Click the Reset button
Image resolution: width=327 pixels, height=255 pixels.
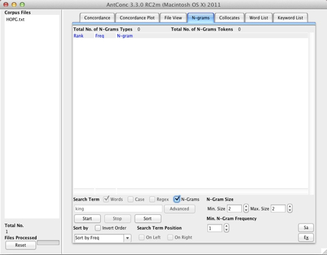point(20,245)
